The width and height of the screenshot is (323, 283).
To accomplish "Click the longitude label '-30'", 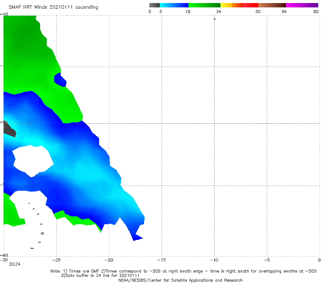I will click(x=4, y=260).
